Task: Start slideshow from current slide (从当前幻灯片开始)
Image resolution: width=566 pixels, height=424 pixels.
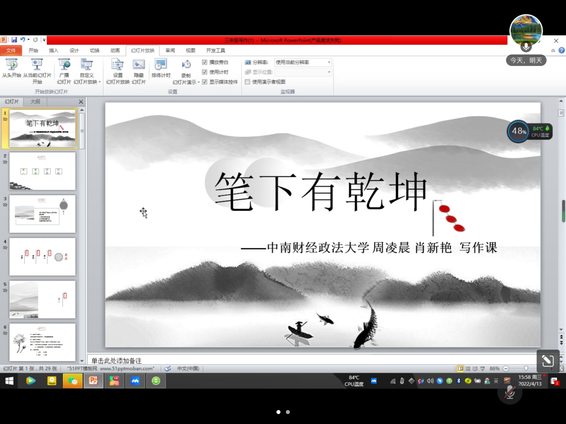Action: point(37,65)
